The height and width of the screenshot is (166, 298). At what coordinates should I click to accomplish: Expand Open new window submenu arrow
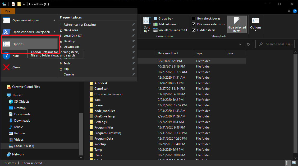[x=54, y=20]
